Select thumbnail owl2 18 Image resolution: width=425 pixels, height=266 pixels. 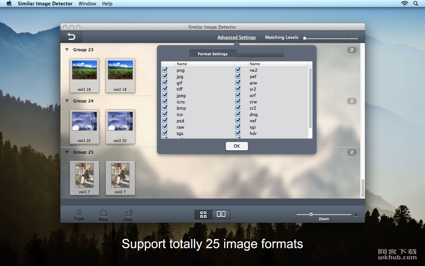pyautogui.click(x=120, y=75)
